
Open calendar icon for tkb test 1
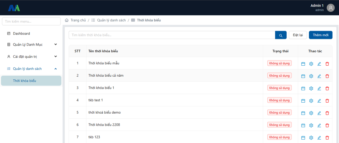pos(303,101)
